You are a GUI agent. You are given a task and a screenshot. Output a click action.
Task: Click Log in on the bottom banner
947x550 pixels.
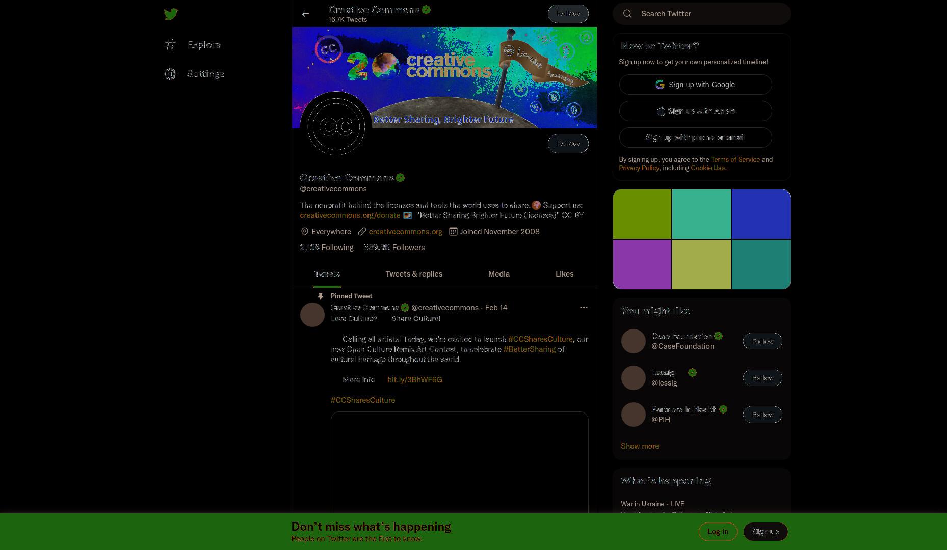click(718, 532)
